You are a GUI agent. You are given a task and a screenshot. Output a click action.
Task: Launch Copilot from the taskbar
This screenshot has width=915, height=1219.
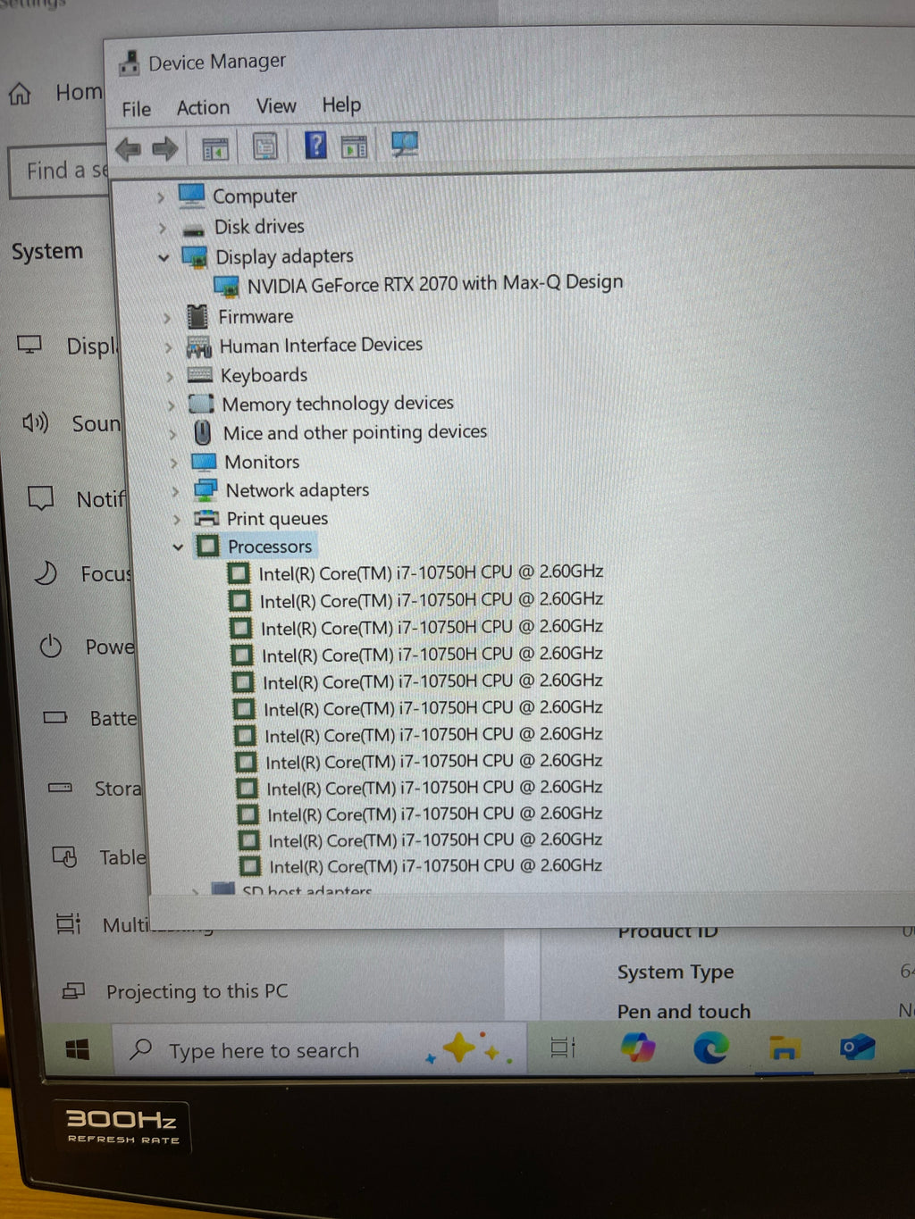pos(638,1047)
